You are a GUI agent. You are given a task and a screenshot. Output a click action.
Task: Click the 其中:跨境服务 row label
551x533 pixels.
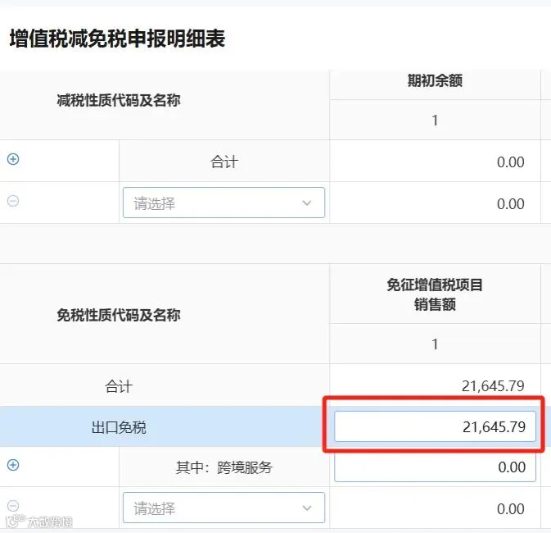(x=224, y=467)
